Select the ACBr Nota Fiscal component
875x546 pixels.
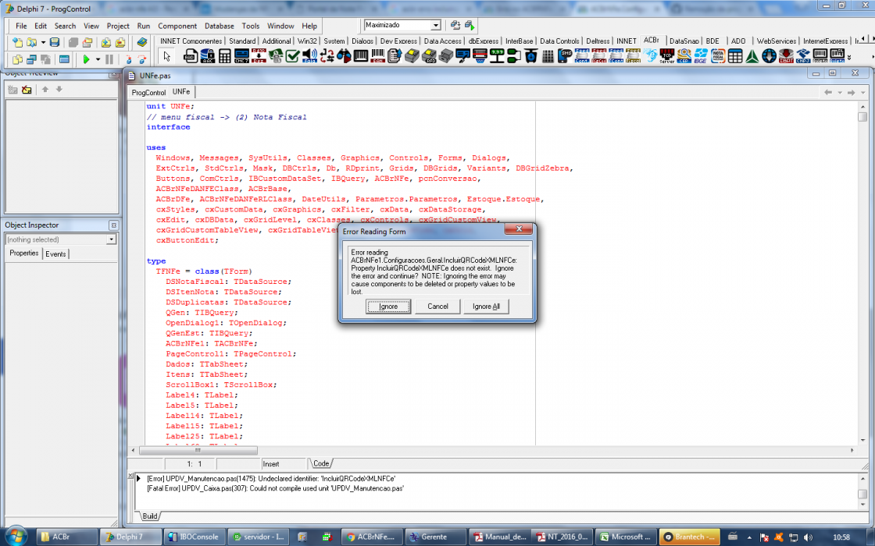coord(718,56)
